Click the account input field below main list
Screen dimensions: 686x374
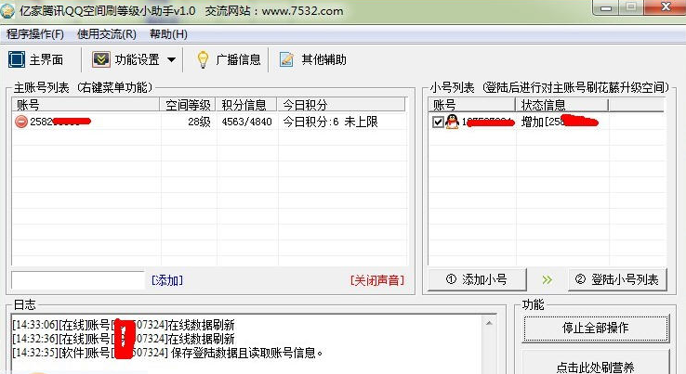pos(78,279)
